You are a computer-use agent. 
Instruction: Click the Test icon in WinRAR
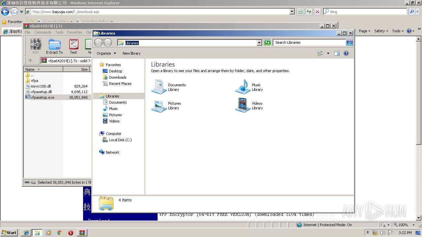click(74, 46)
